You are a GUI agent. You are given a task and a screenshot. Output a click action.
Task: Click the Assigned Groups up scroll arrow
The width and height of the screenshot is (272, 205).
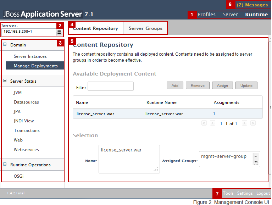click(256, 156)
